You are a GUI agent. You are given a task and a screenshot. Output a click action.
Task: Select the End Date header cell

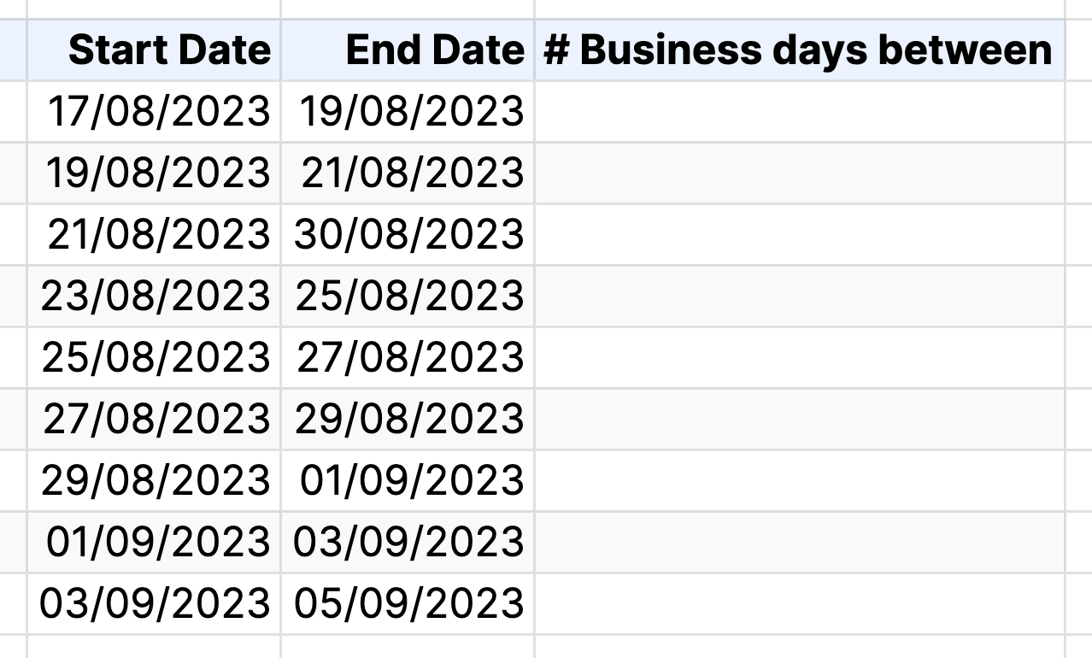click(408, 50)
